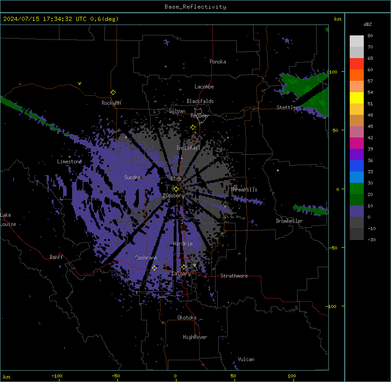Click the yellow diamond marker above Calgary label
391x382 pixels.
pos(184,267)
